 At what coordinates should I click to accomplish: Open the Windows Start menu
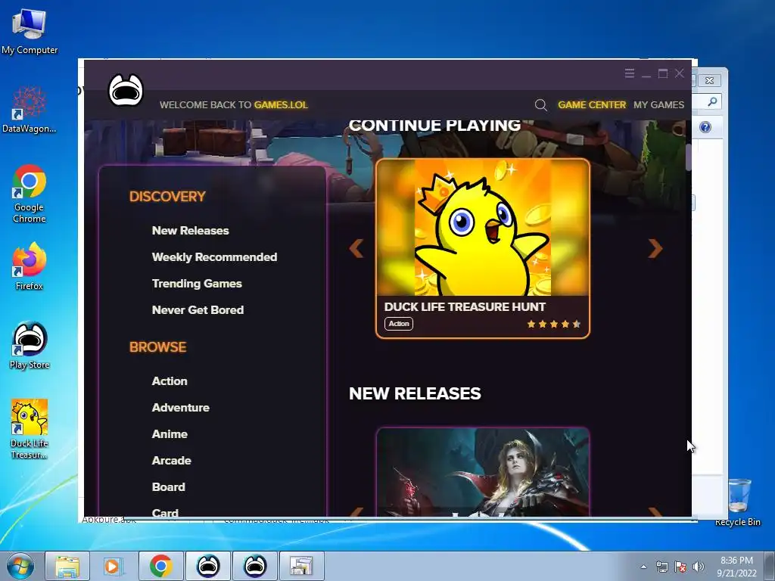(20, 566)
